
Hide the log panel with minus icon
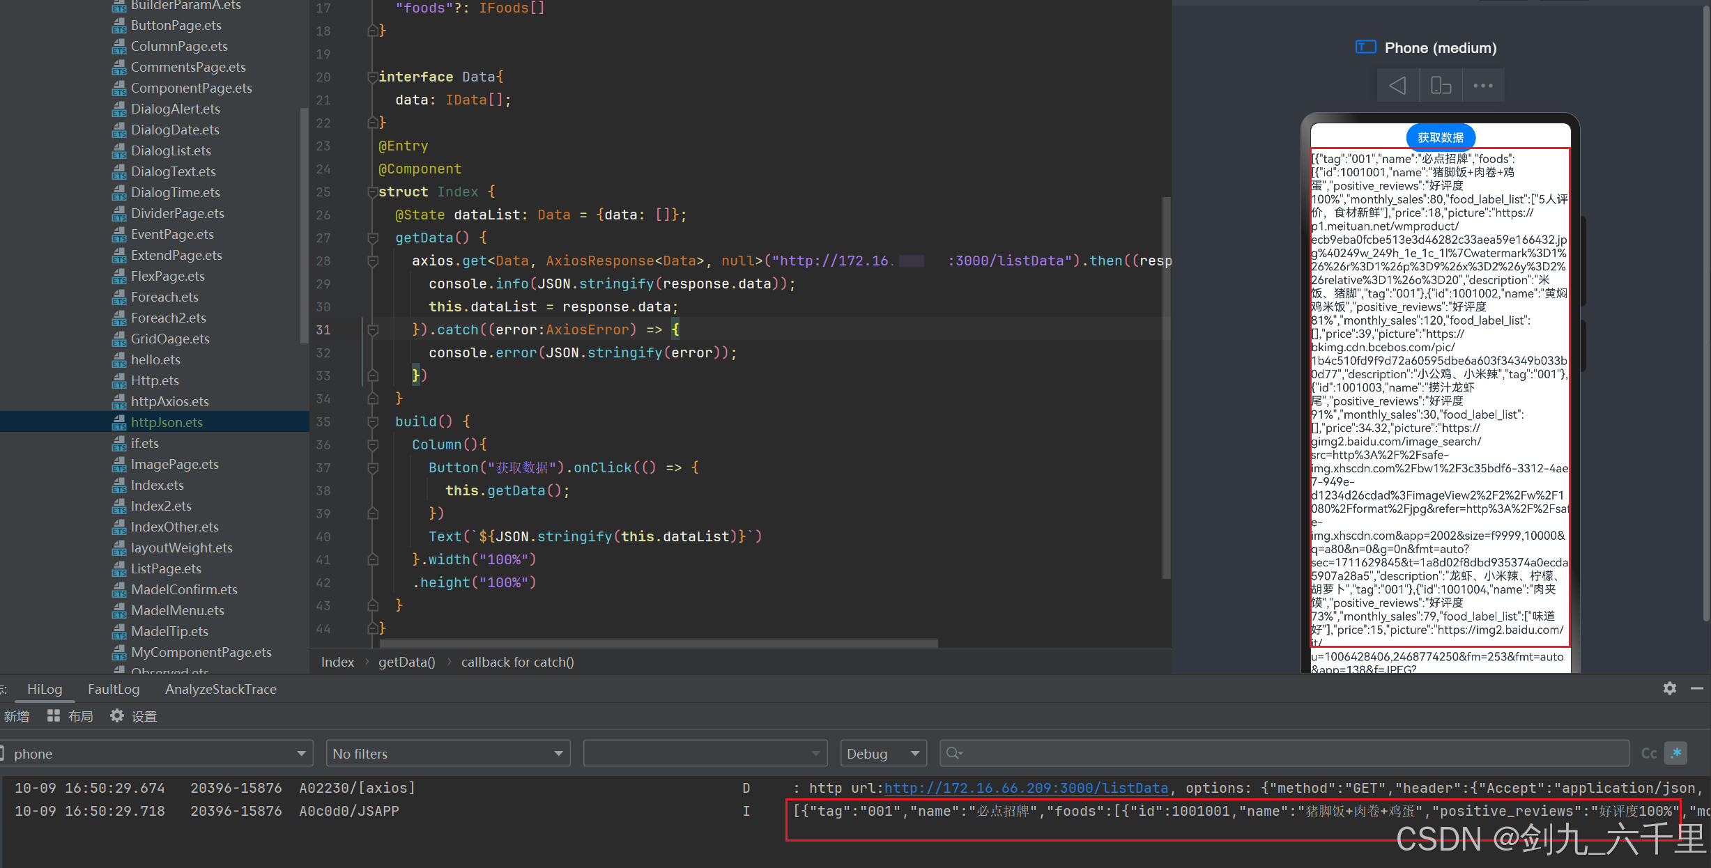(x=1697, y=688)
